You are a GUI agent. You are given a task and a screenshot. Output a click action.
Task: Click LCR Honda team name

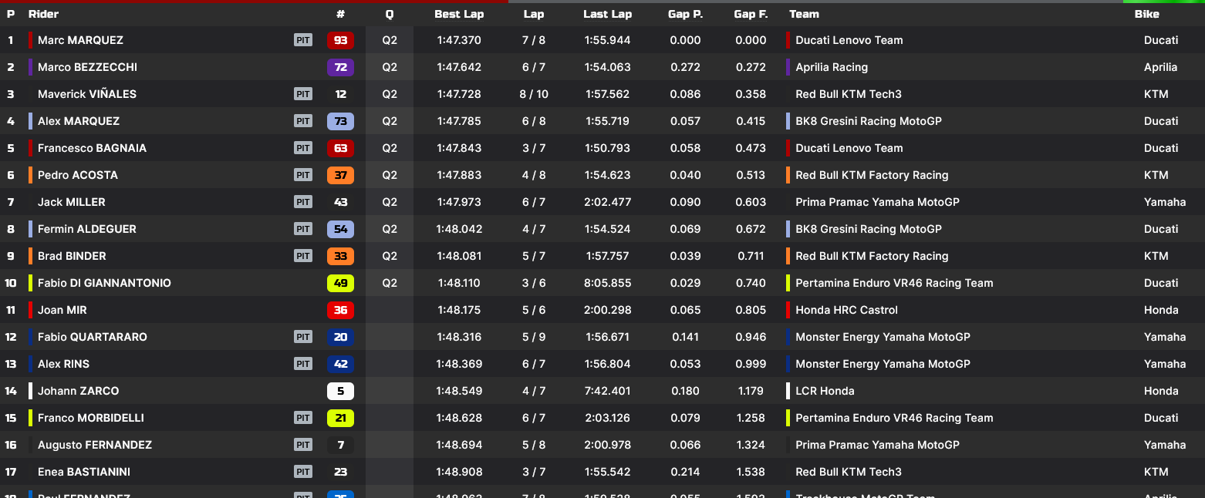tap(825, 391)
